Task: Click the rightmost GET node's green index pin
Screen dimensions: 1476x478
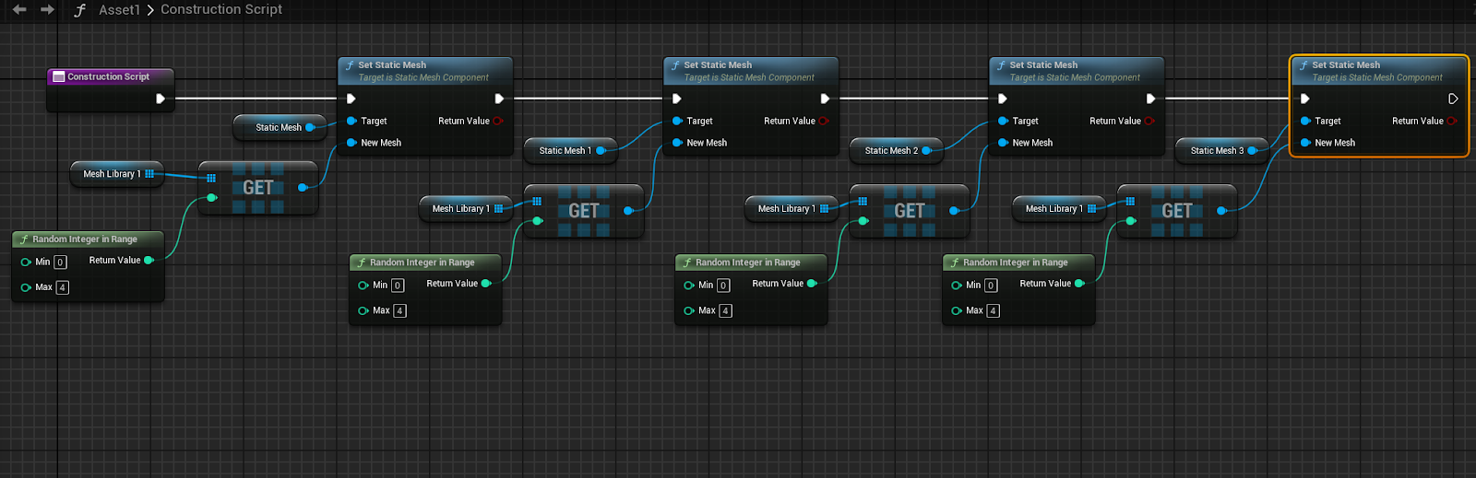Action: tap(1130, 220)
